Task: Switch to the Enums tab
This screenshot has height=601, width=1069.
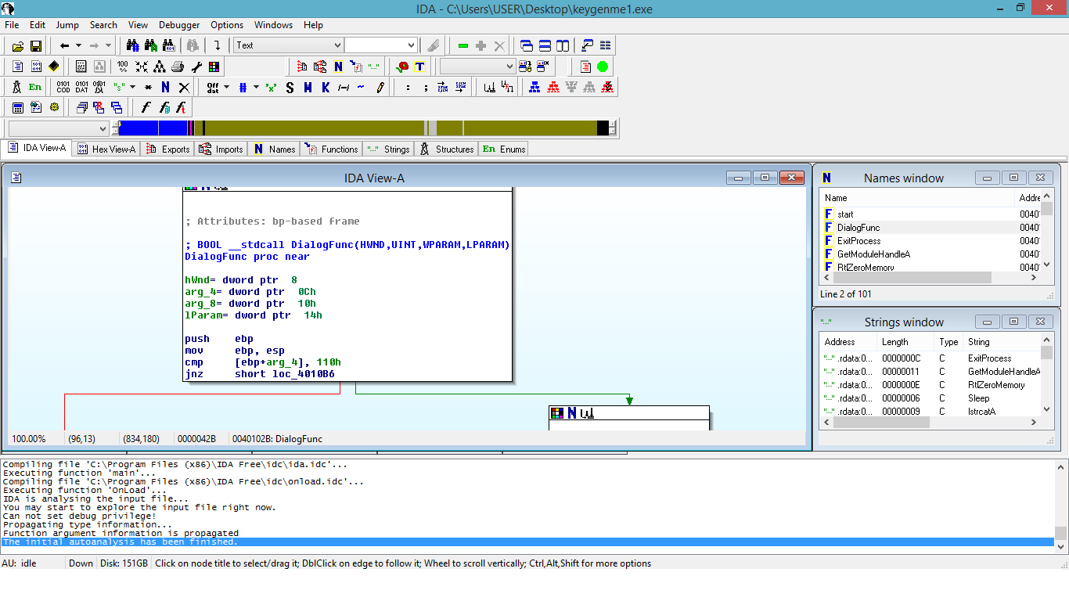Action: click(504, 149)
